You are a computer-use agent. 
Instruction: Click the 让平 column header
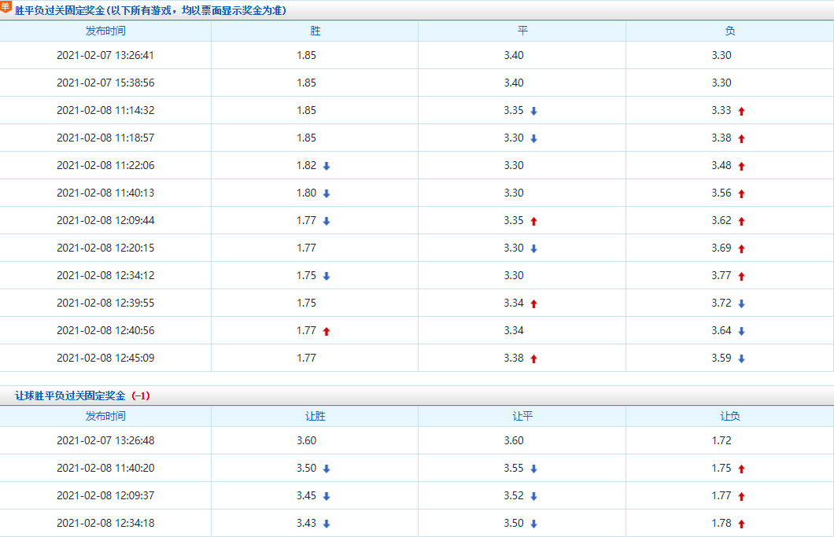[x=522, y=416]
